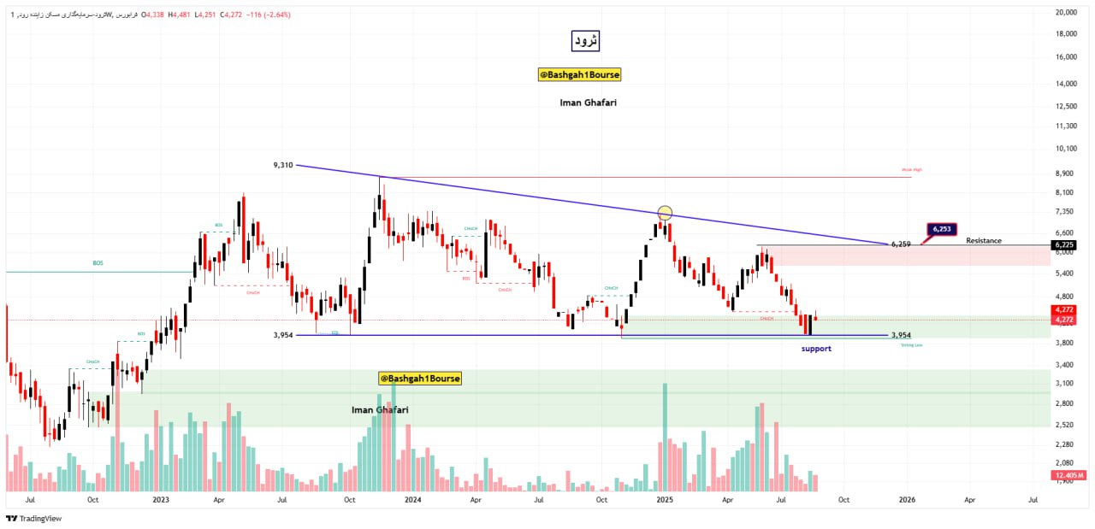Viewport: 1095px width, 529px height.
Task: Select the Strong Low label
Action: (912, 344)
